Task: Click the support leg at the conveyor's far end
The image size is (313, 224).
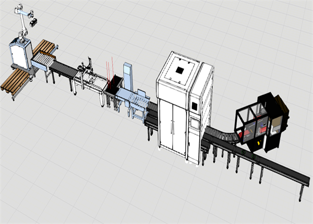Action: click(301, 194)
